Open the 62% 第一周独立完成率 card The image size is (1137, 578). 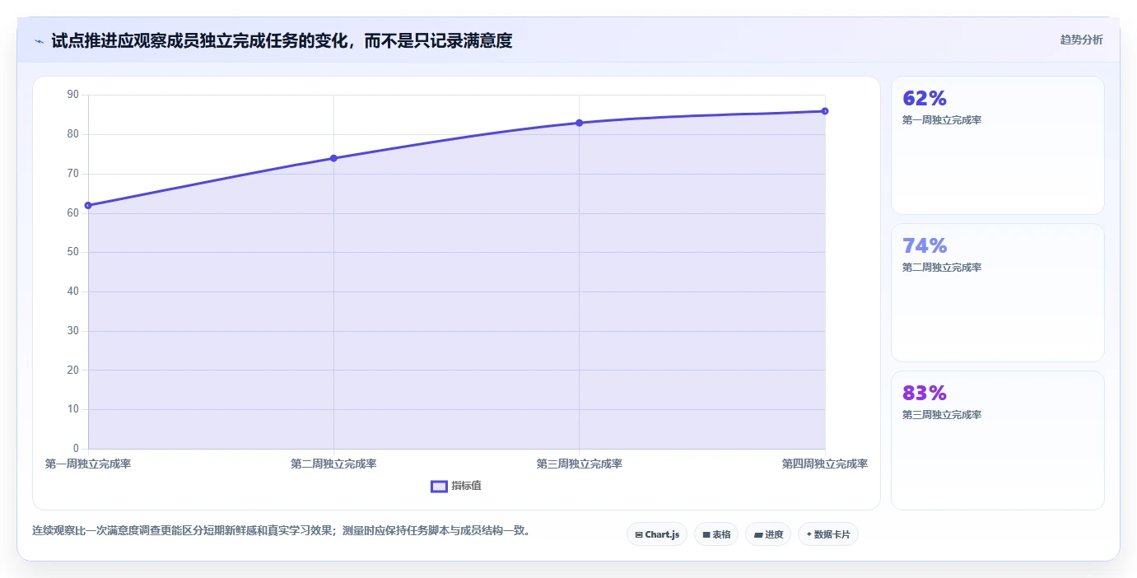pos(997,145)
